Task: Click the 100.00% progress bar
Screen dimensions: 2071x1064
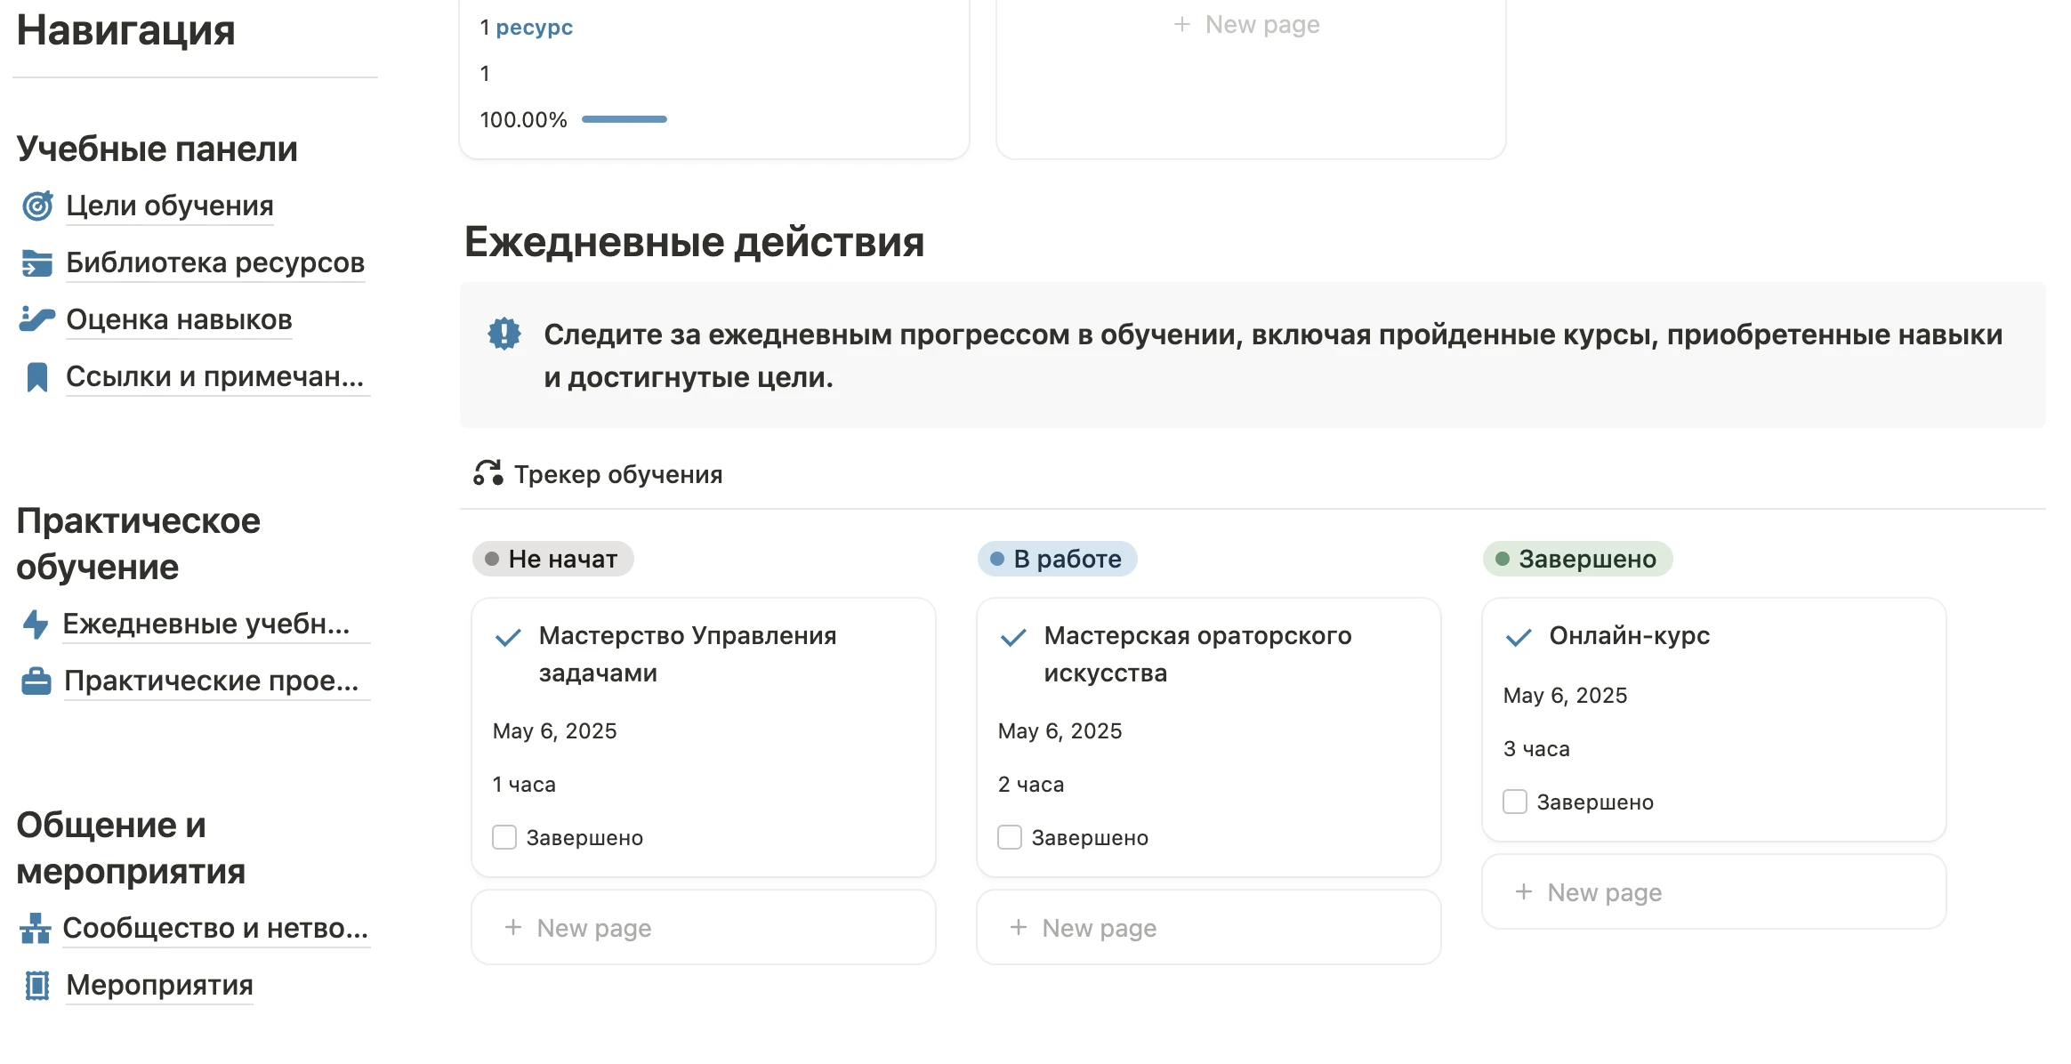Action: (624, 120)
